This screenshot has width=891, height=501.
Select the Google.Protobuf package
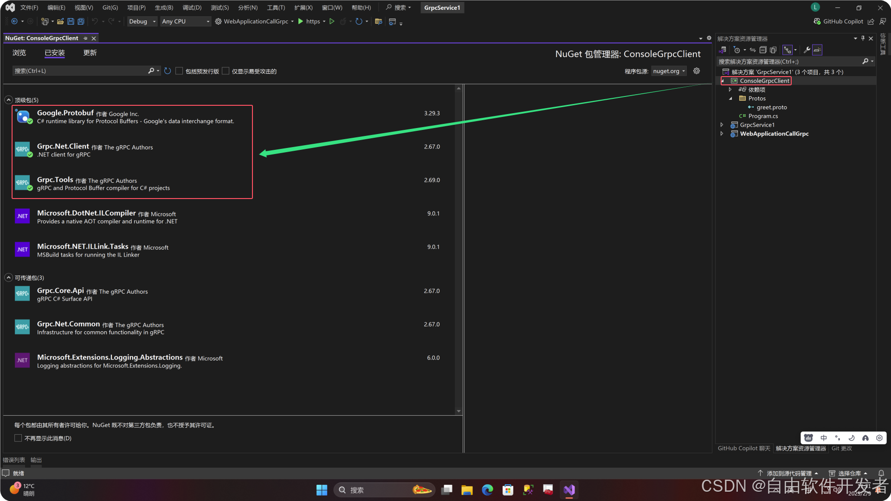click(x=227, y=117)
